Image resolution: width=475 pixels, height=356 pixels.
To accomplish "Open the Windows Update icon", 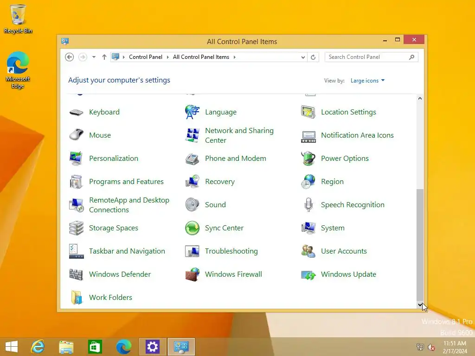I will (308, 275).
